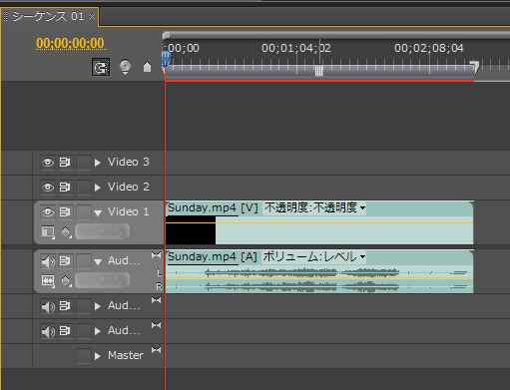The image size is (510, 390).
Task: Go to previous keyframe on audio track
Action: (86, 281)
